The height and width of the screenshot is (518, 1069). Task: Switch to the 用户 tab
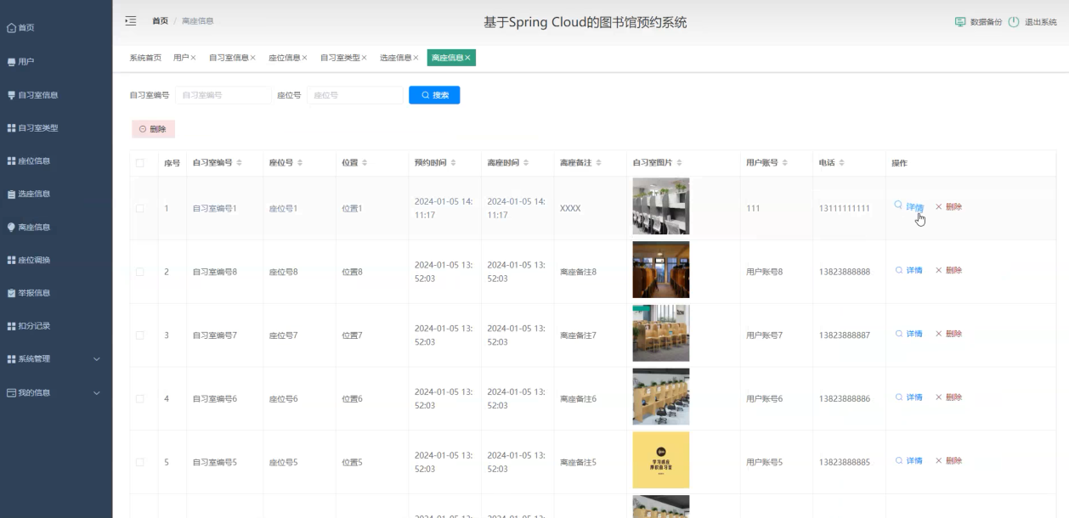pyautogui.click(x=181, y=58)
